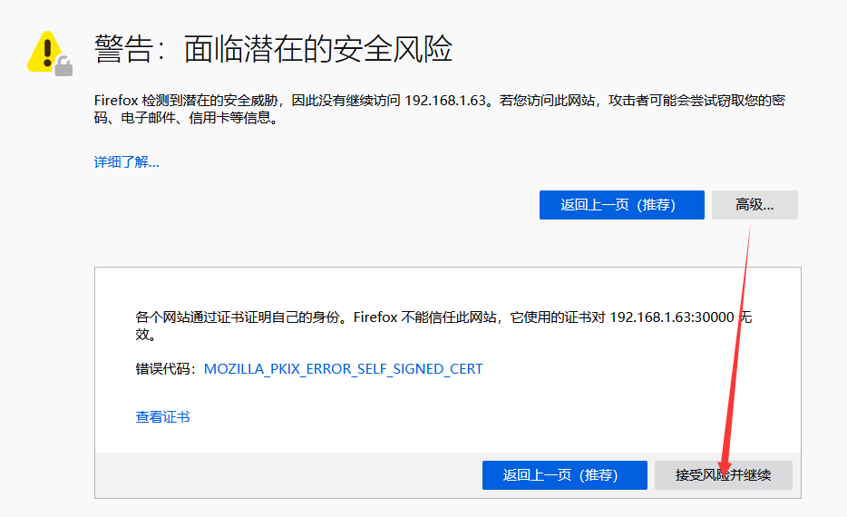Open the 查看证书 link
This screenshot has width=847, height=517.
click(x=162, y=417)
